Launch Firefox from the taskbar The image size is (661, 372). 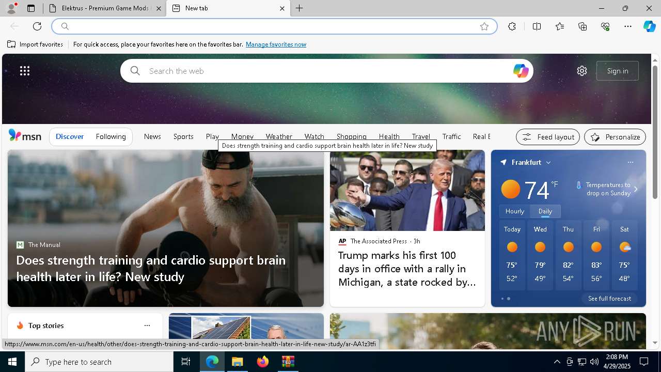click(x=263, y=362)
